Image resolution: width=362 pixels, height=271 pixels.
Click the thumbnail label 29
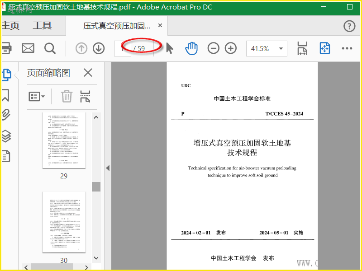pyautogui.click(x=64, y=176)
